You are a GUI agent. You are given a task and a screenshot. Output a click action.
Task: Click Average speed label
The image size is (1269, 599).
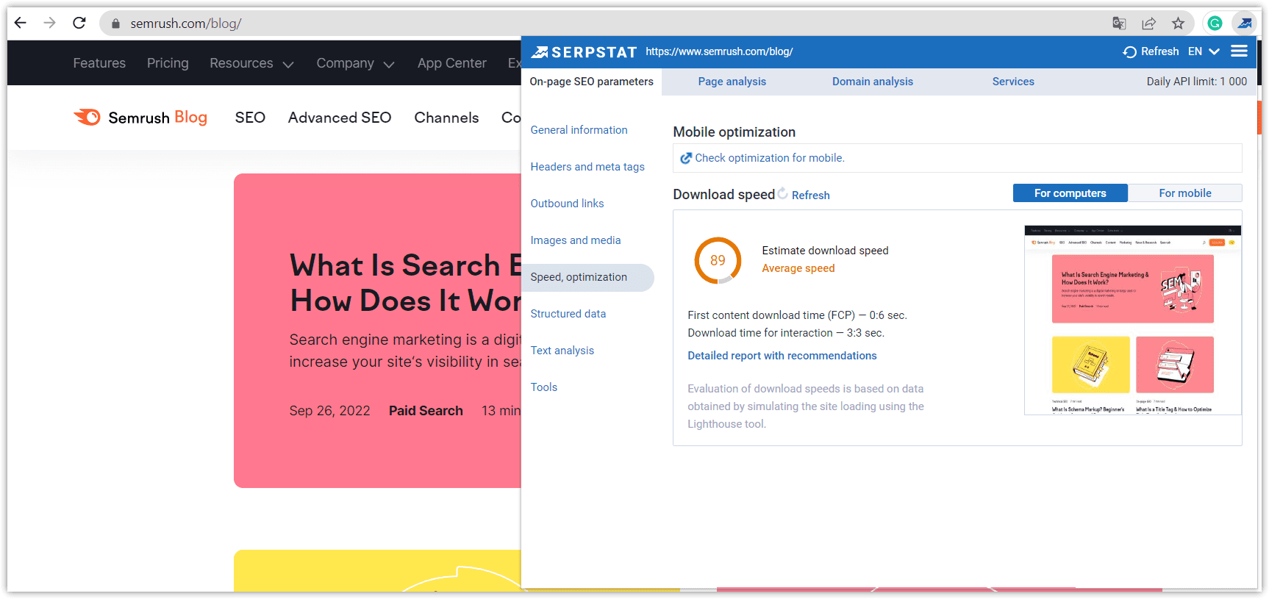point(798,268)
